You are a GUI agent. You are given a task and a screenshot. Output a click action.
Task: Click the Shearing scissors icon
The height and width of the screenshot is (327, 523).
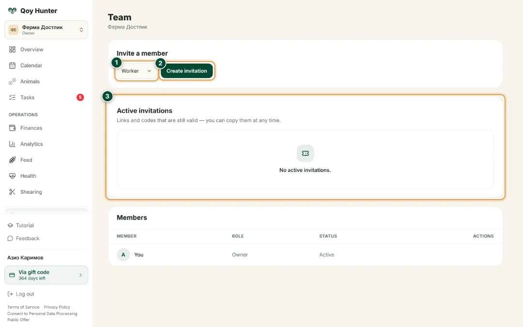point(12,192)
